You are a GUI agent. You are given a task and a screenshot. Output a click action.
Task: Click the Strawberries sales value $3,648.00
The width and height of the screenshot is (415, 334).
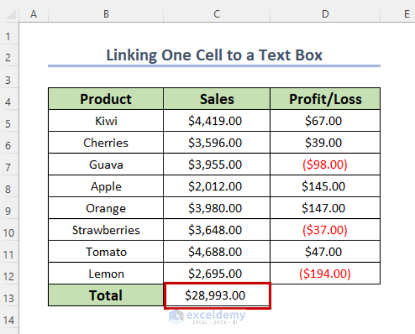point(217,230)
